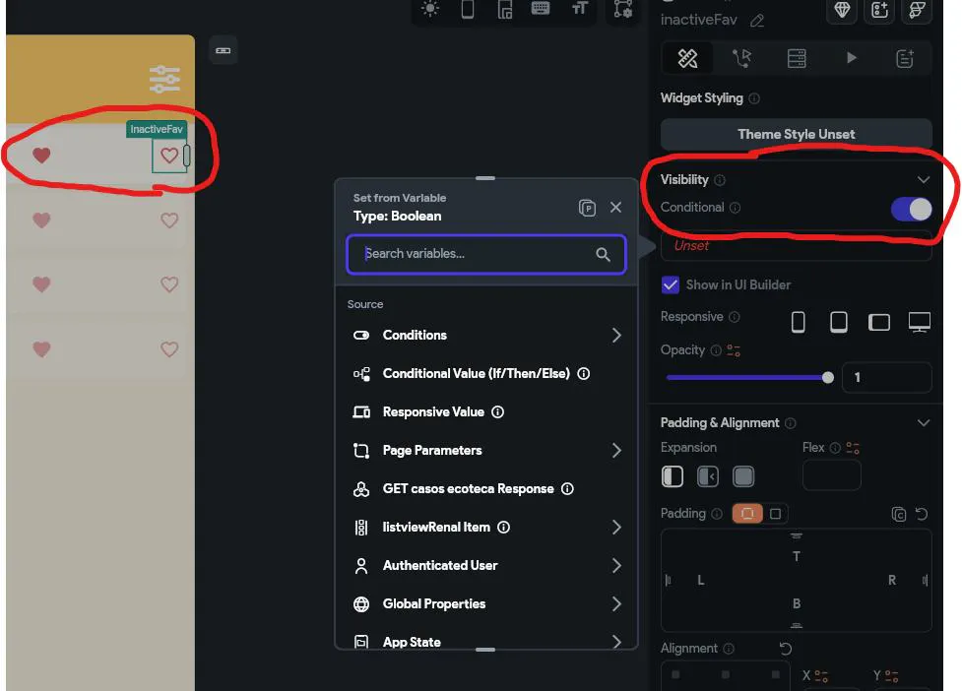Click the Search variables field
This screenshot has height=691, width=962.
point(485,254)
